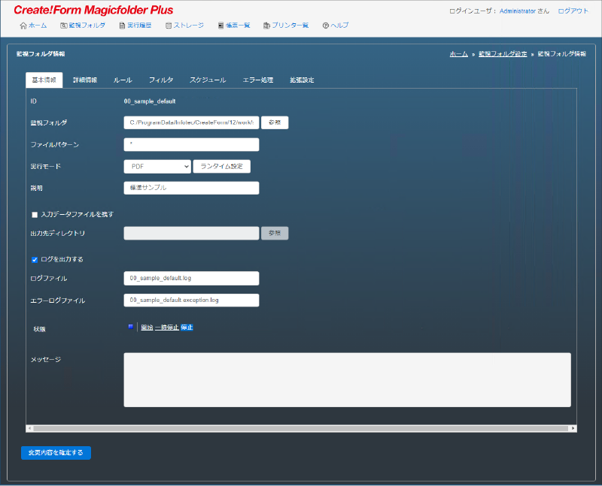Click the ログアウト link

[573, 11]
